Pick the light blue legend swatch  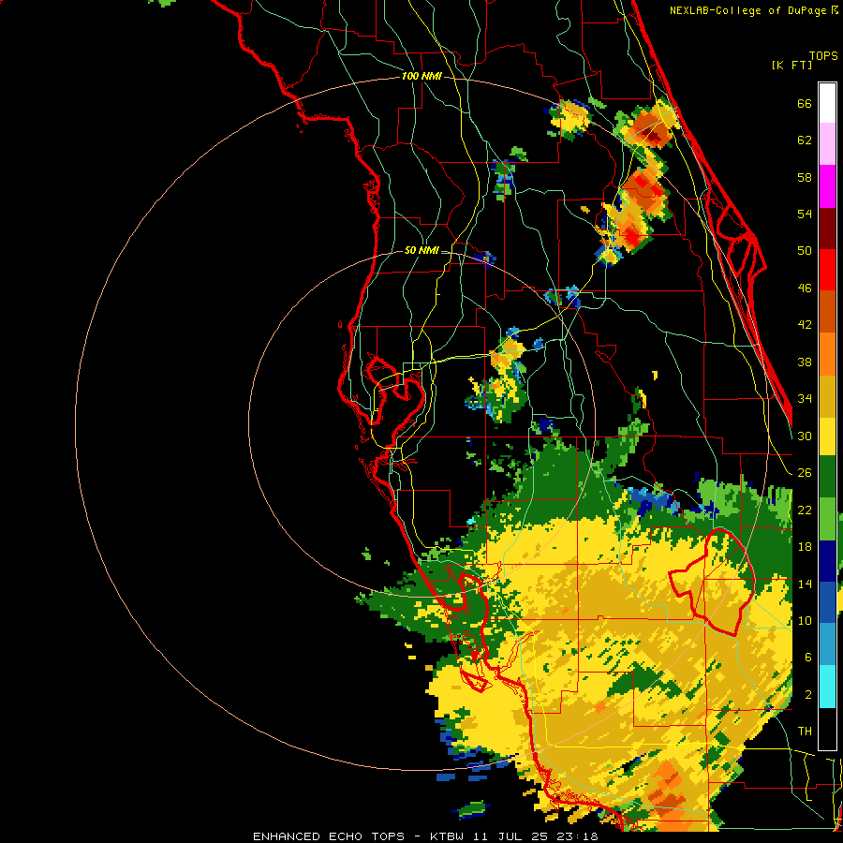(827, 644)
